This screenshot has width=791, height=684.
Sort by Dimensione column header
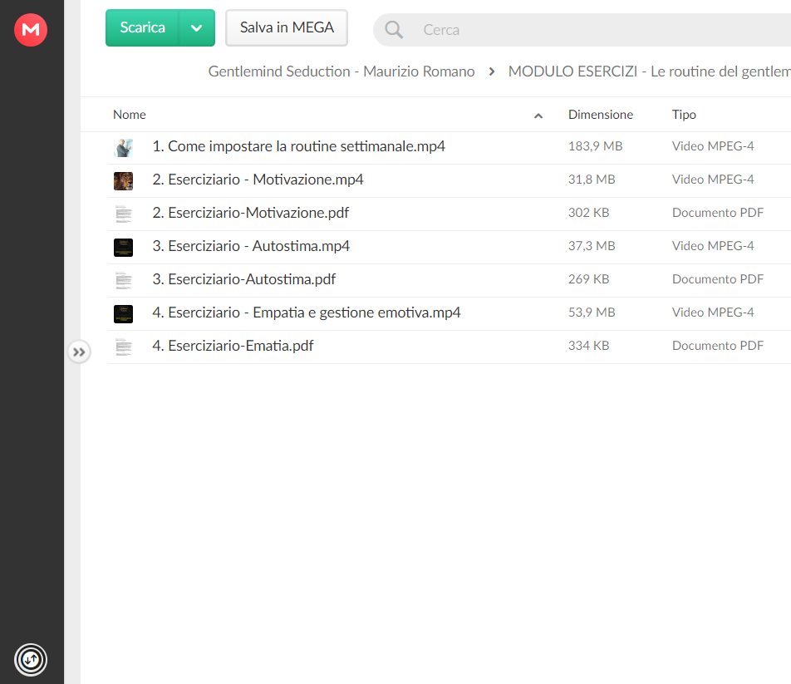(x=600, y=115)
